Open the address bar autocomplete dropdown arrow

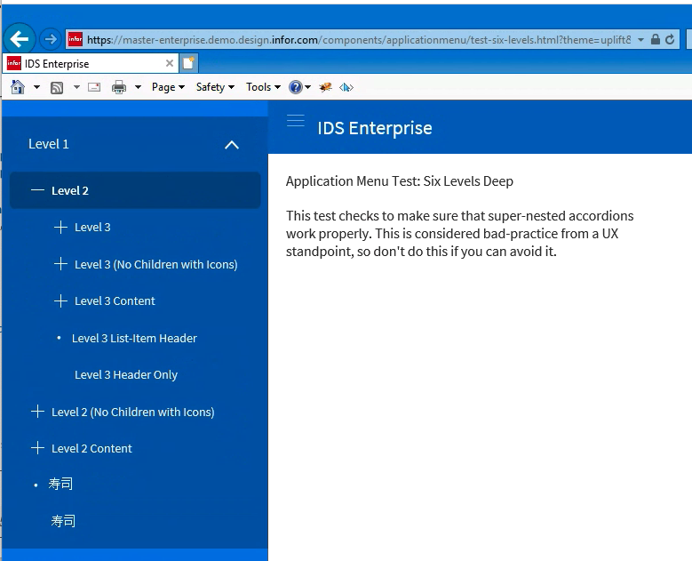(x=640, y=40)
